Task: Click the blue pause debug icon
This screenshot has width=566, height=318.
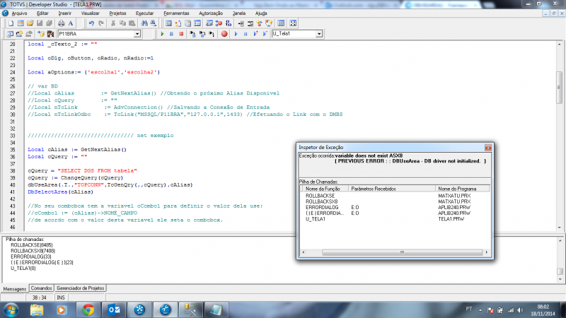Action: pyautogui.click(x=246, y=34)
